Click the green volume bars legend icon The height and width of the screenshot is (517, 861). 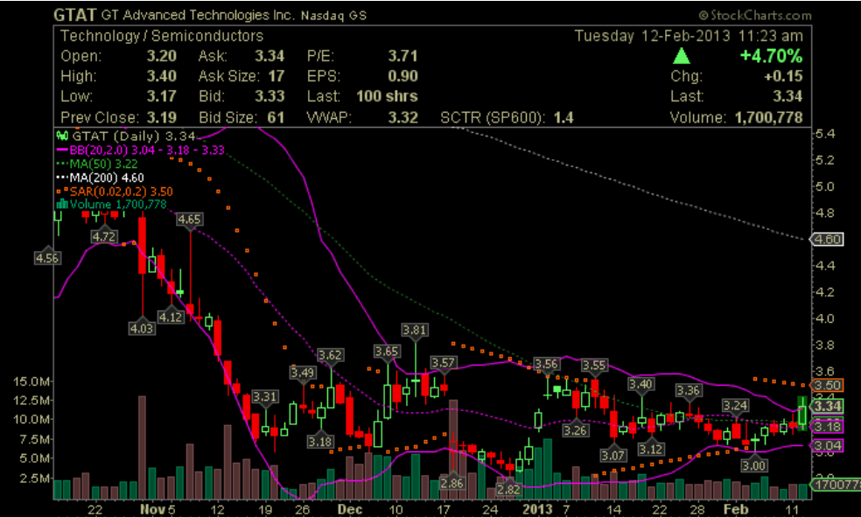[62, 204]
